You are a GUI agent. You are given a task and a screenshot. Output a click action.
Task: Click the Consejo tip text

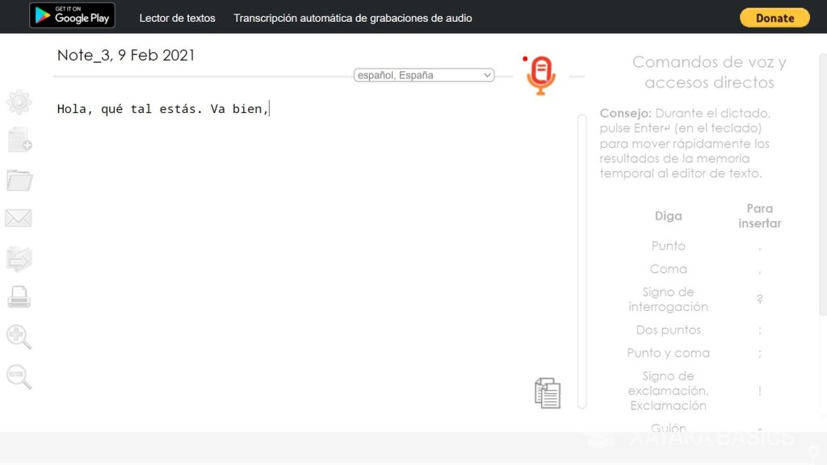(x=685, y=143)
